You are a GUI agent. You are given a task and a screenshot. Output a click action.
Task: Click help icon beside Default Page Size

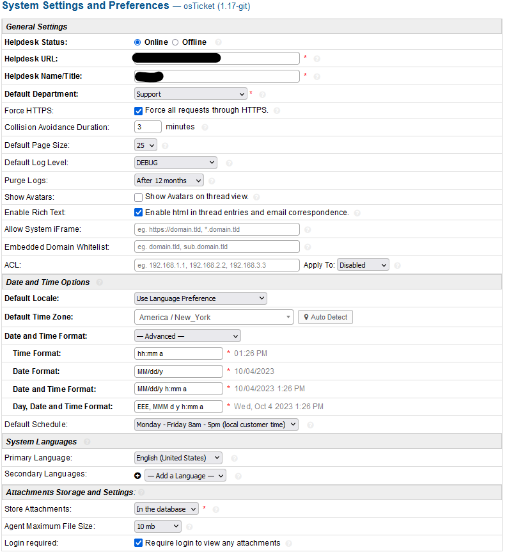[165, 145]
